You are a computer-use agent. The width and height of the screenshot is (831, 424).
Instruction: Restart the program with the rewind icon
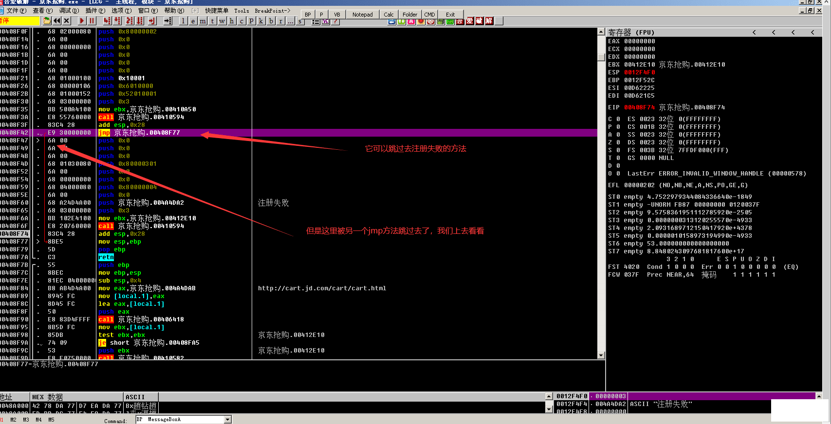(57, 20)
